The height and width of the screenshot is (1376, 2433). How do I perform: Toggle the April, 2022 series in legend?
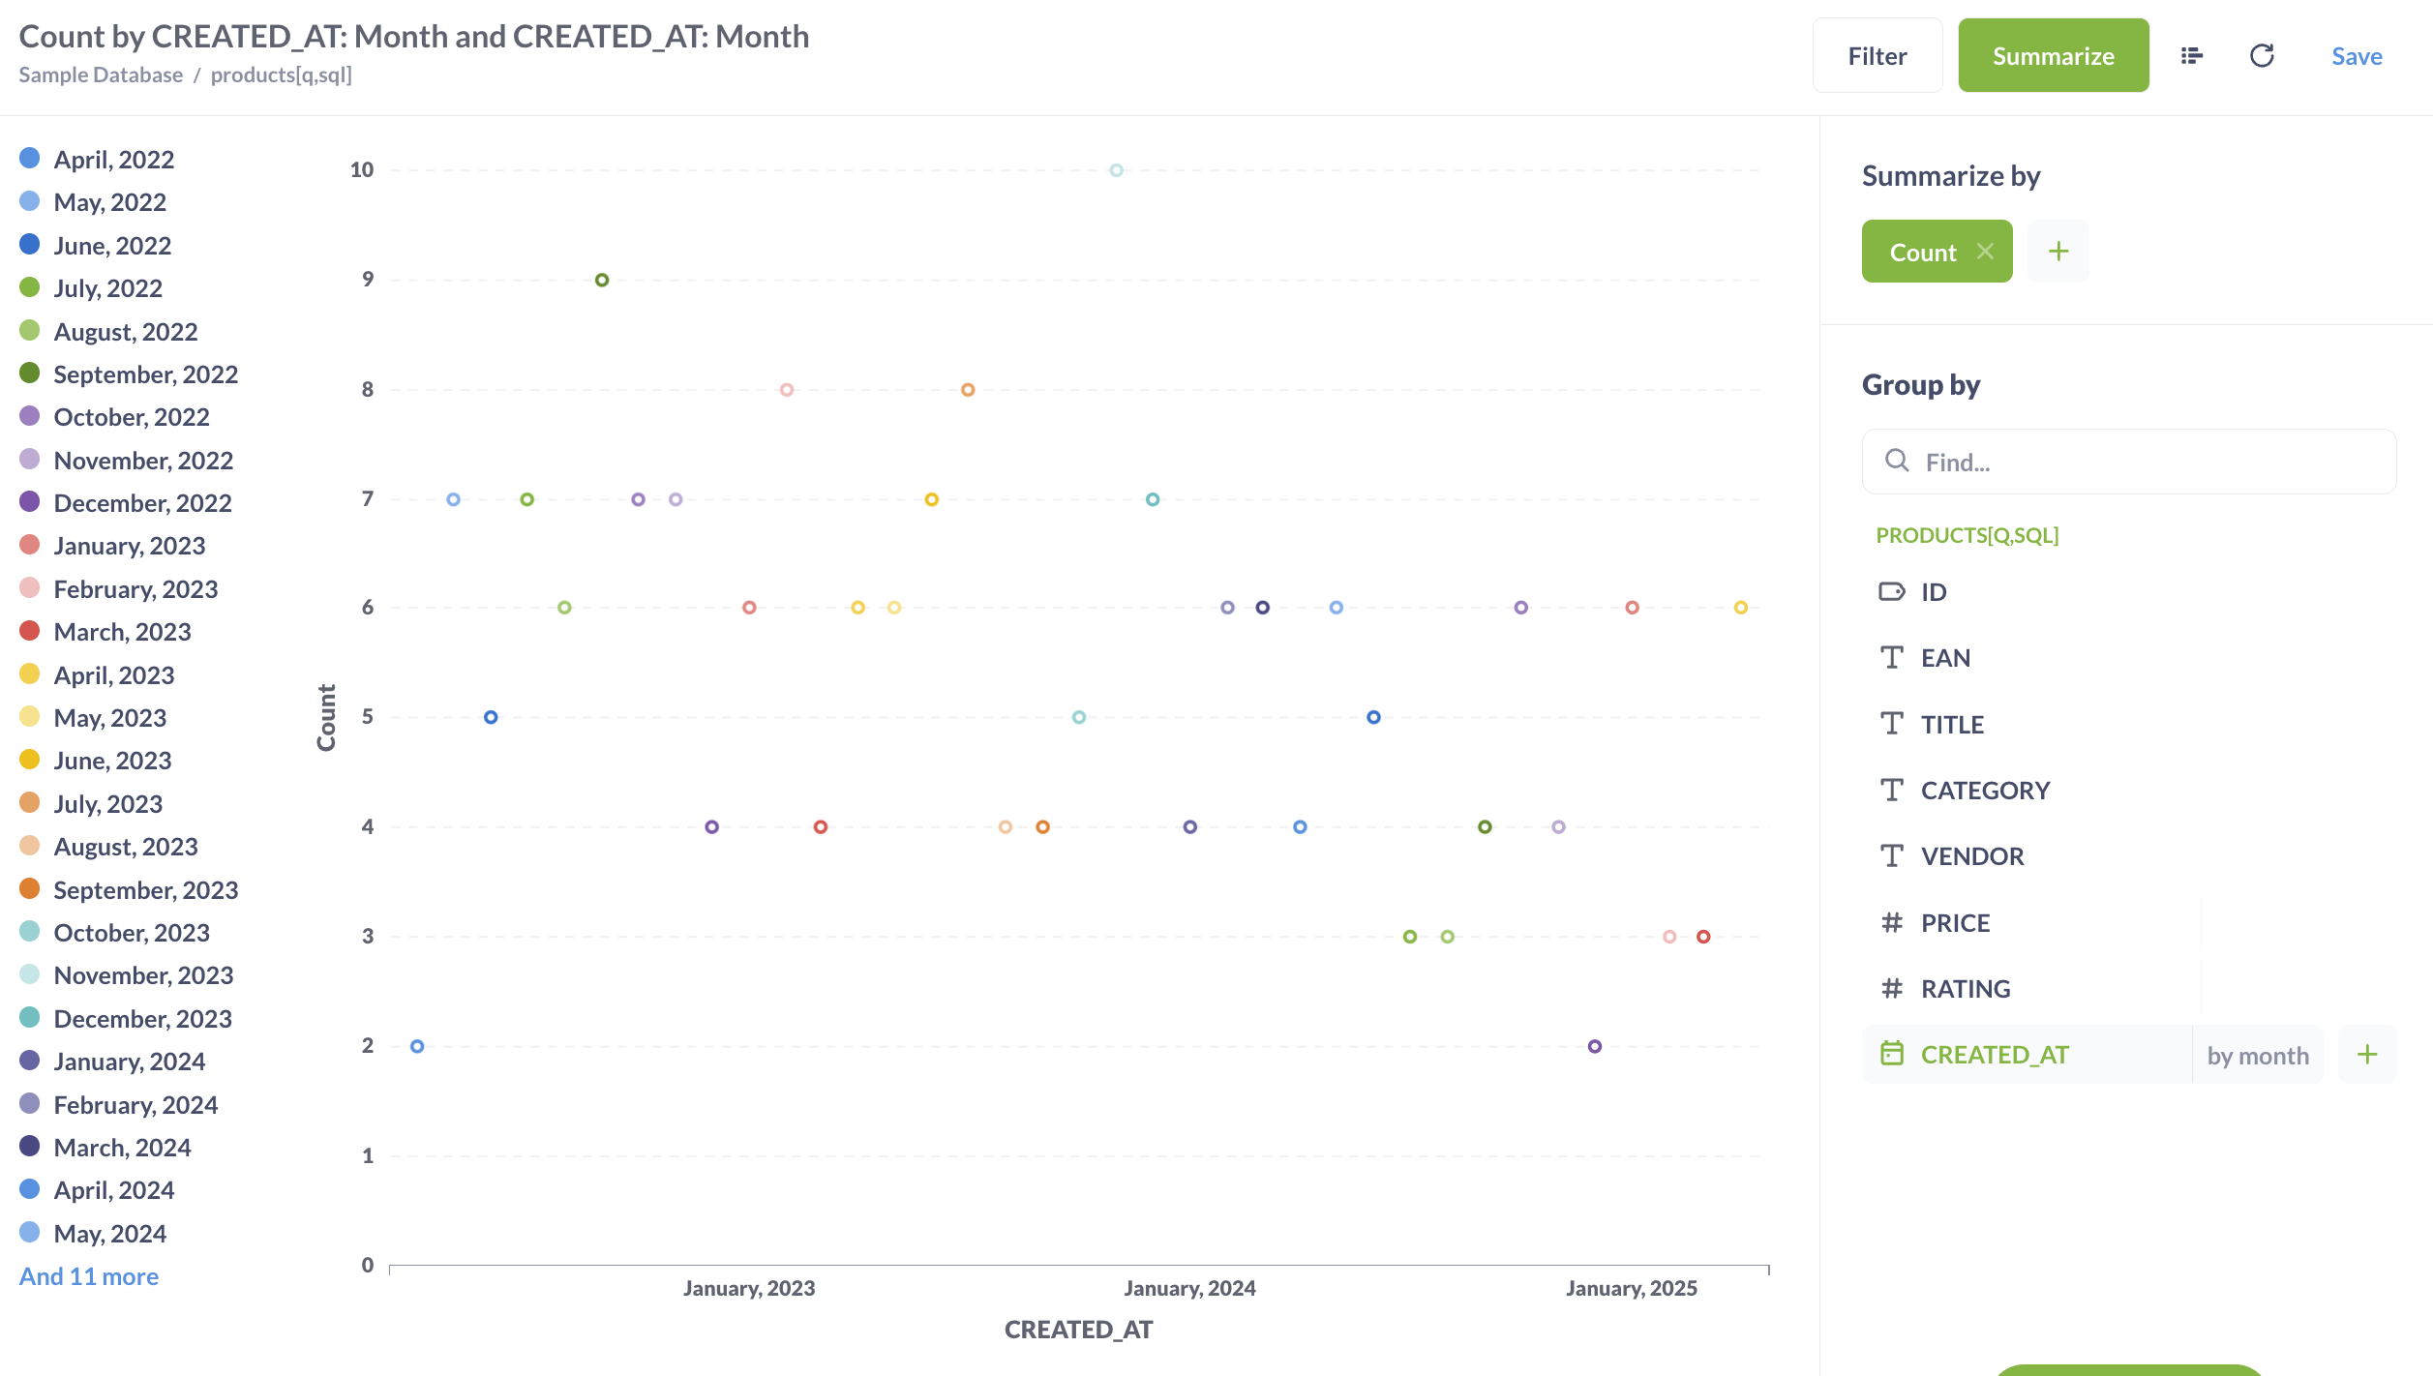[x=114, y=159]
